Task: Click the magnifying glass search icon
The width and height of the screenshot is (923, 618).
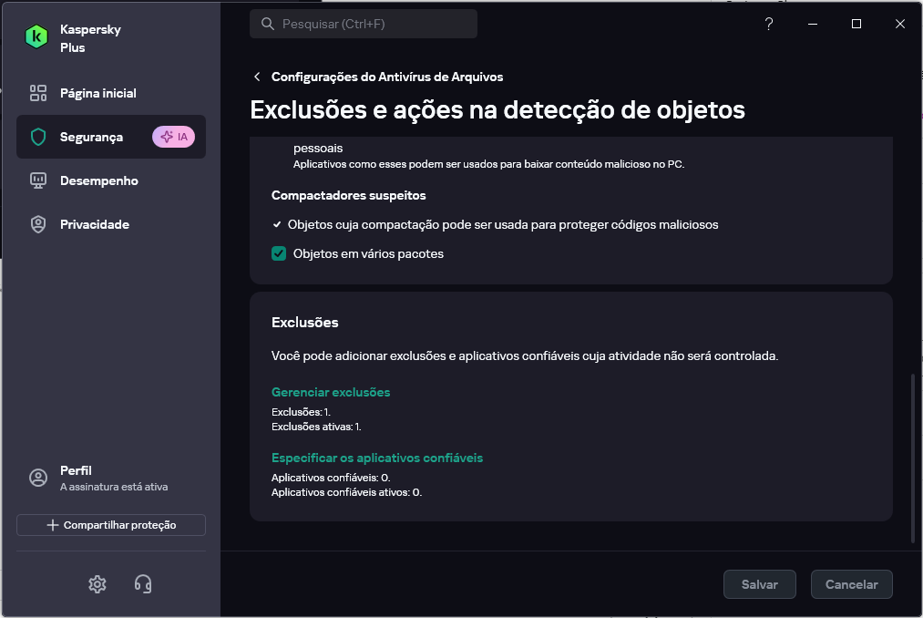Action: [x=268, y=25]
